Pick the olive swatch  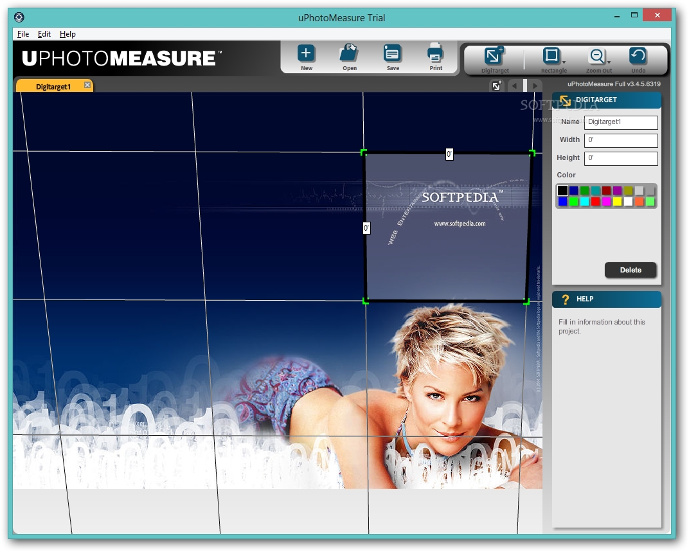(629, 190)
